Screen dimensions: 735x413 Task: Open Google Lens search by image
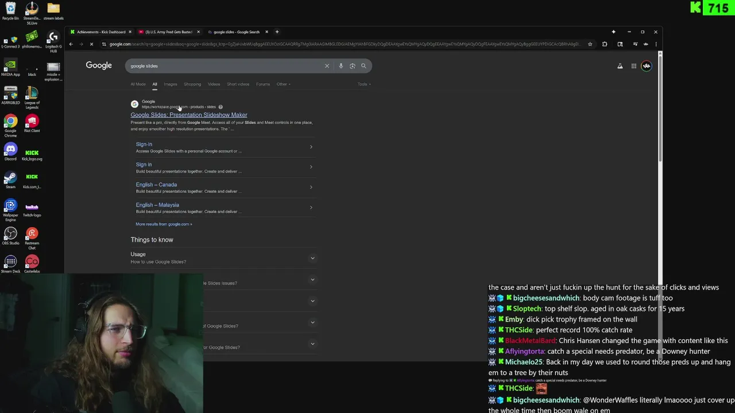(x=353, y=66)
